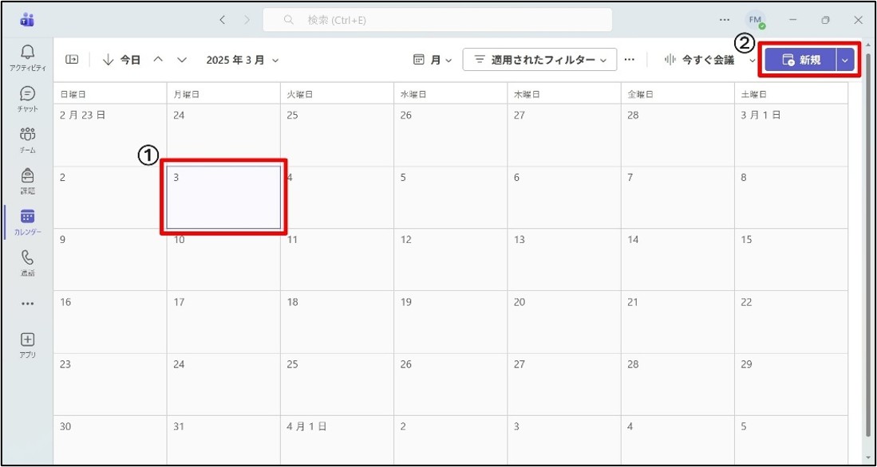Jump to today with 今日 button
The image size is (877, 467).
[122, 60]
